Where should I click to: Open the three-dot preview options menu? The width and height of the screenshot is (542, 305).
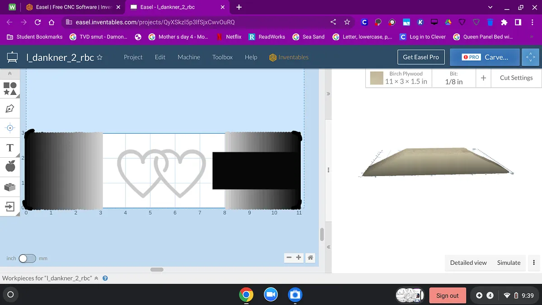tap(534, 263)
